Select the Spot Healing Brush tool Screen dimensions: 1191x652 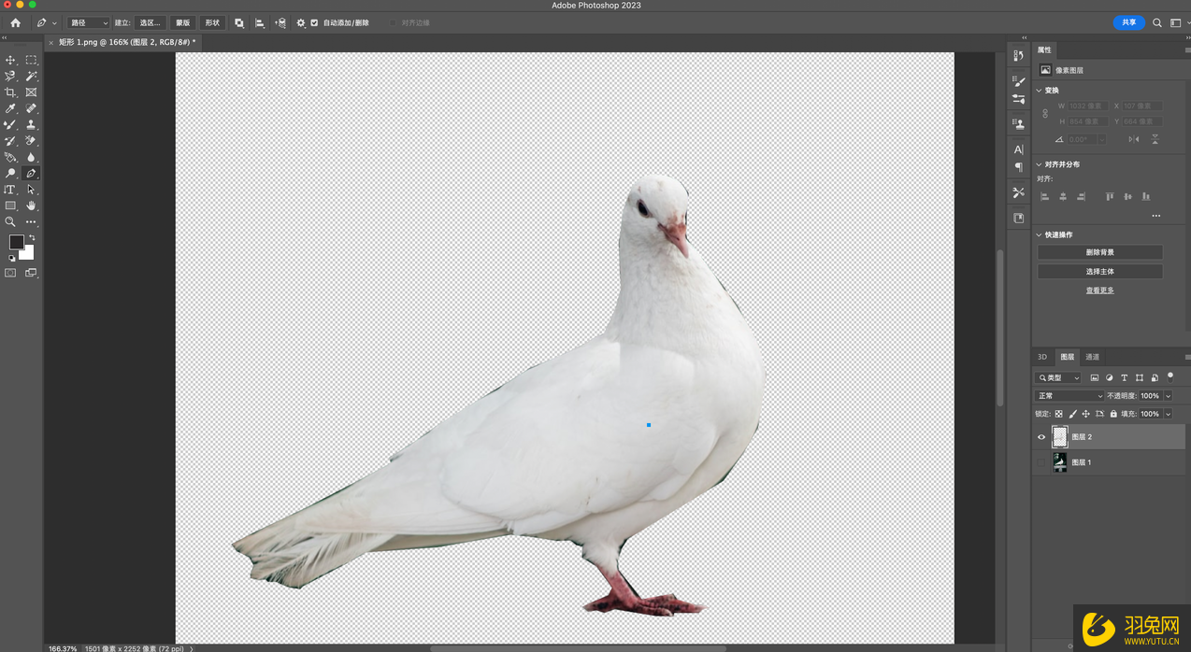[x=31, y=108]
